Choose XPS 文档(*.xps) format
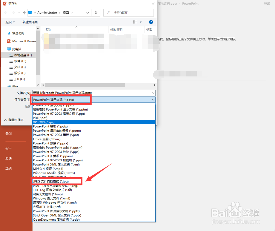275x231 pixels. 94,122
